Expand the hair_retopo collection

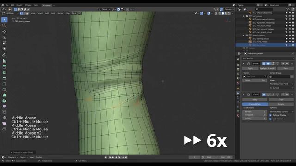point(244,16)
